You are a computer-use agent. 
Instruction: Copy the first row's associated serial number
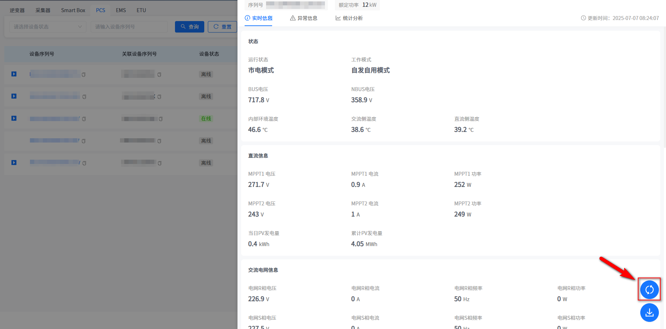159,75
